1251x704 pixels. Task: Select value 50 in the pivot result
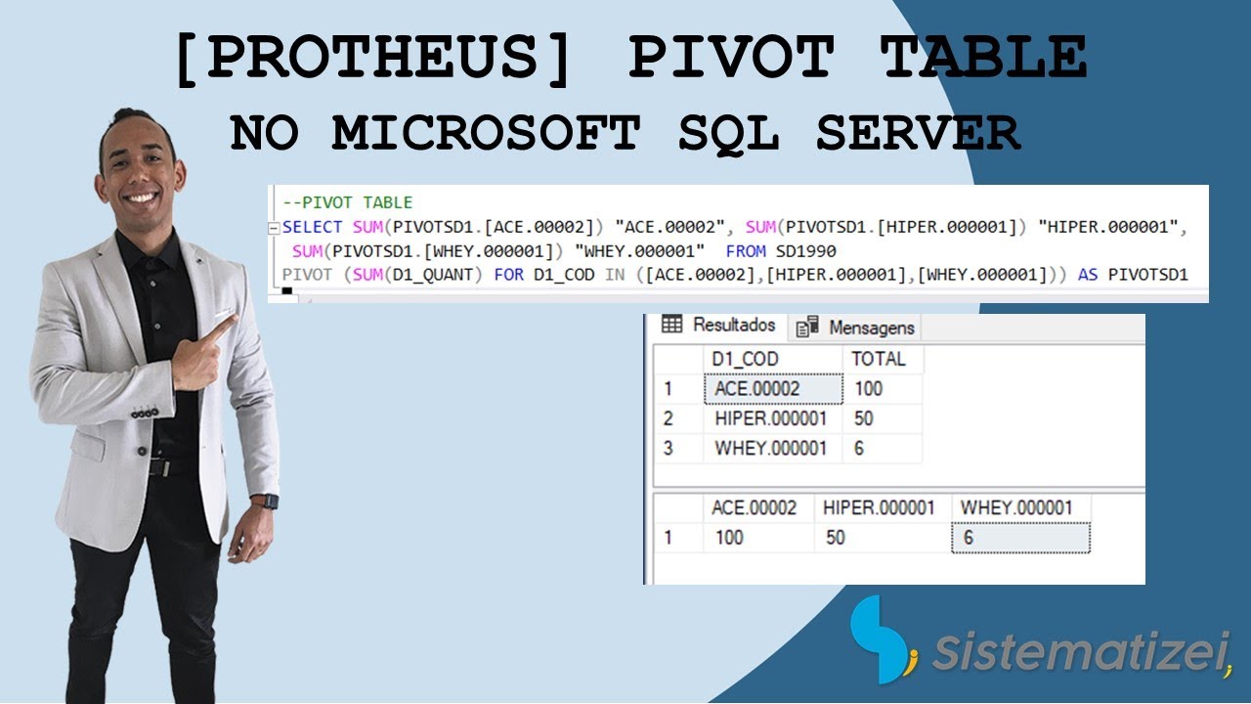click(x=883, y=538)
